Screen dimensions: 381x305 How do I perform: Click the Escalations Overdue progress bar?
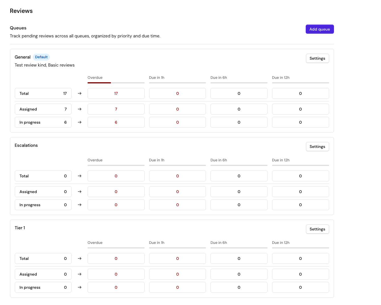click(x=116, y=165)
